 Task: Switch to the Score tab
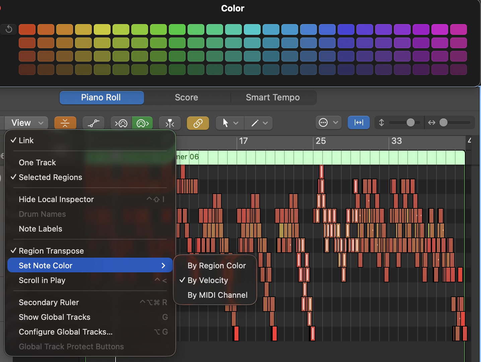point(186,97)
